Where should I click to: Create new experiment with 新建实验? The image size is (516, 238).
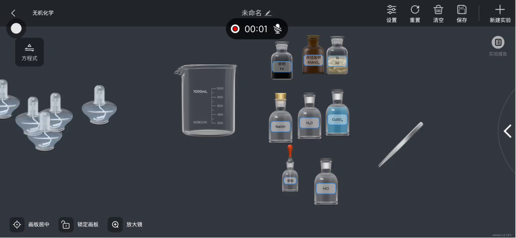click(500, 14)
